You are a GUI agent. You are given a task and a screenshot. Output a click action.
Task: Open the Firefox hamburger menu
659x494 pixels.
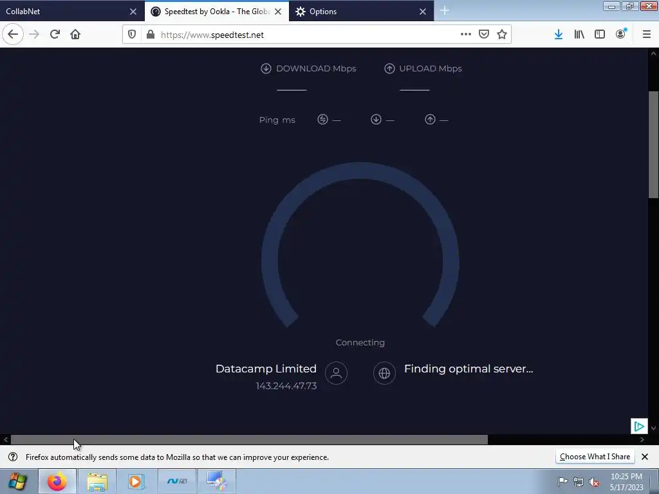point(647,35)
